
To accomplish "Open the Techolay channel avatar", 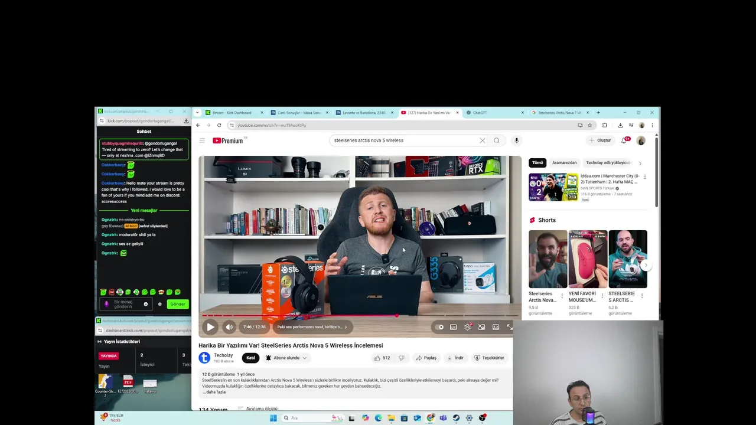I will [x=204, y=358].
